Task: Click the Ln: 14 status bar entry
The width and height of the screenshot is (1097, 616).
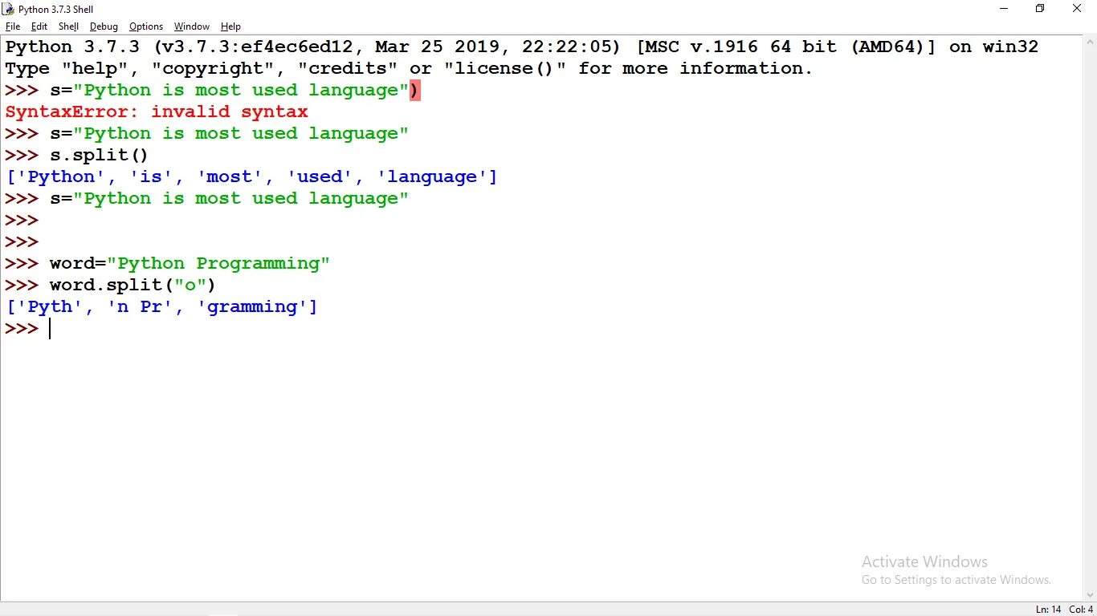Action: coord(1048,610)
